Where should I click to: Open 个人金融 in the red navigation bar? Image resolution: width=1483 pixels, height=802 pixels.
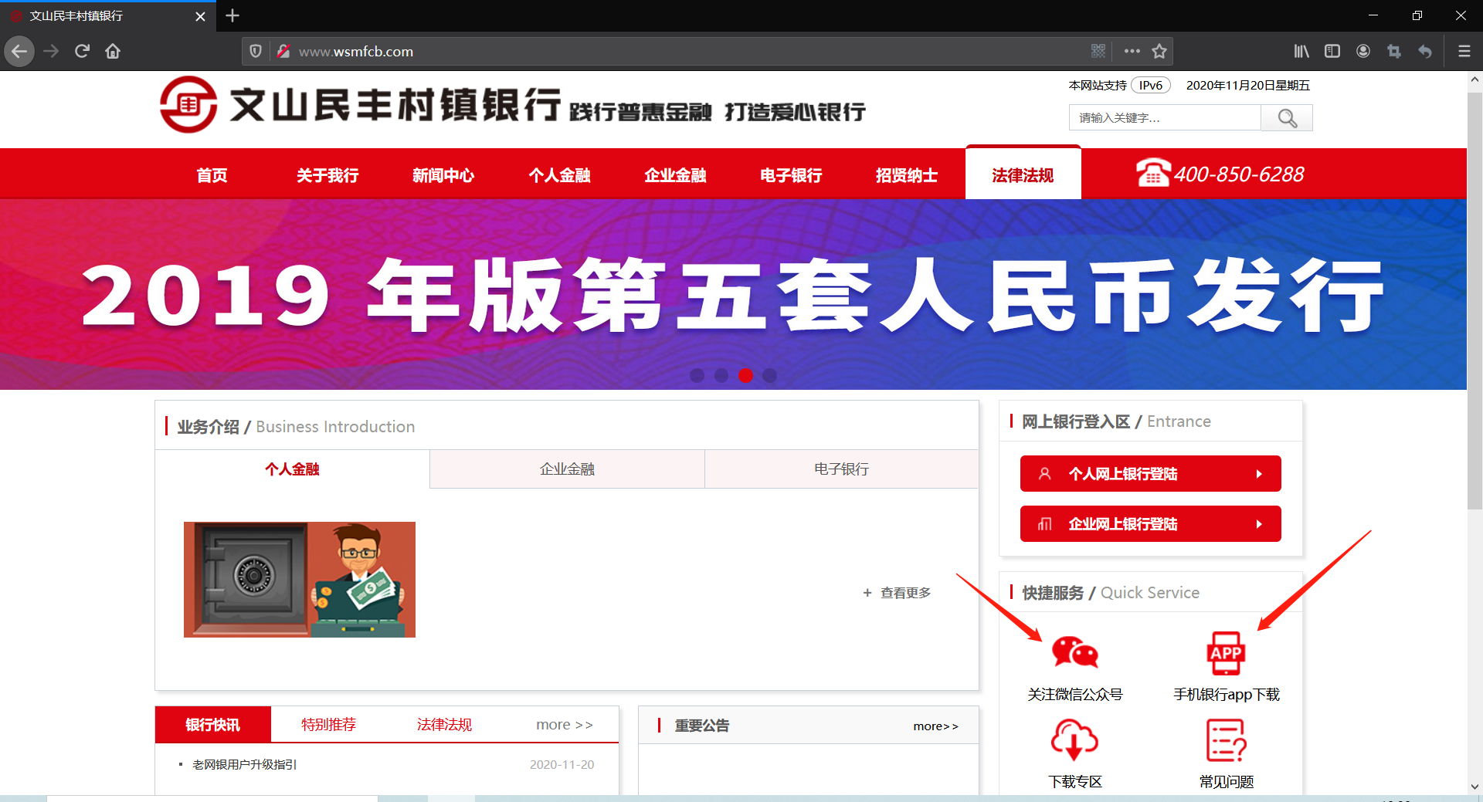coord(559,175)
